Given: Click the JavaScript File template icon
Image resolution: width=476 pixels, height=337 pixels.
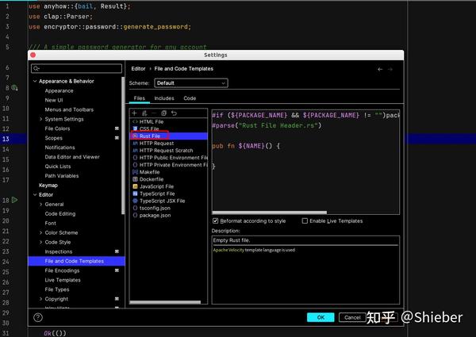Looking at the screenshot, I should coord(136,186).
